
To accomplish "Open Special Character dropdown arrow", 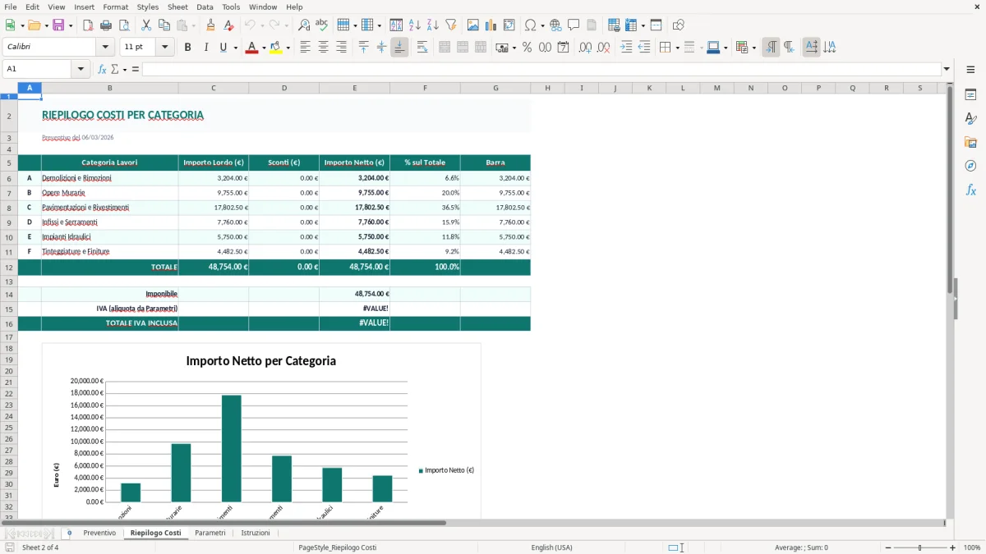I will coord(543,25).
